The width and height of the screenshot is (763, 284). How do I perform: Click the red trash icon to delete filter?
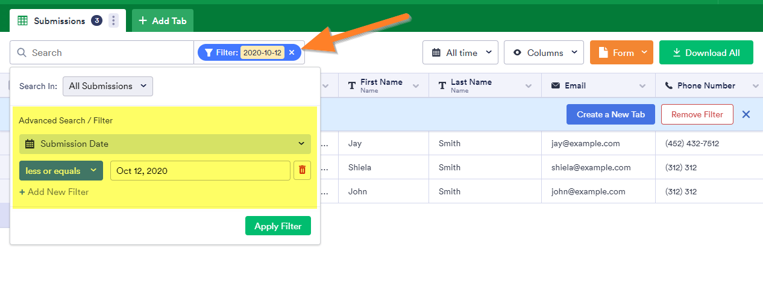302,170
